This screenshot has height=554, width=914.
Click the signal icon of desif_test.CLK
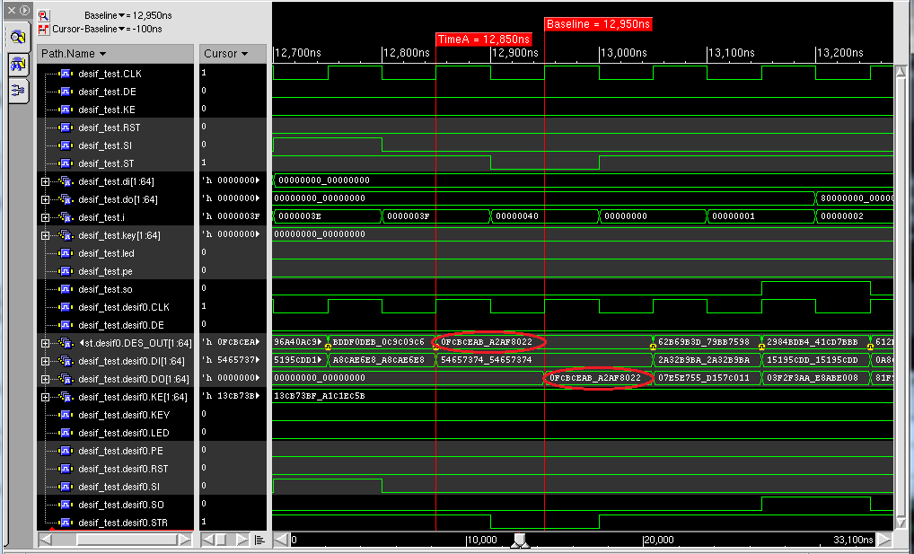pos(66,74)
